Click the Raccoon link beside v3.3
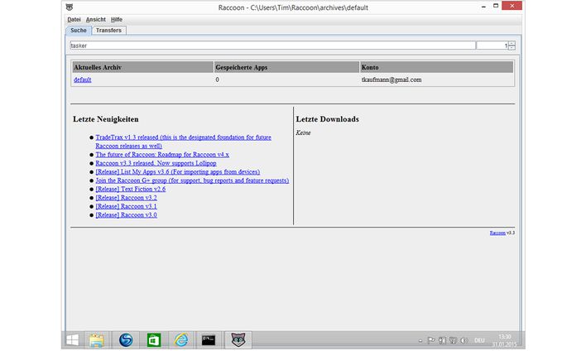Viewport: 586px width, 351px height. (x=497, y=233)
